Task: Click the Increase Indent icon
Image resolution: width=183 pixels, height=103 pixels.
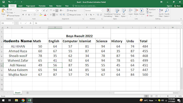Action: click(x=64, y=15)
